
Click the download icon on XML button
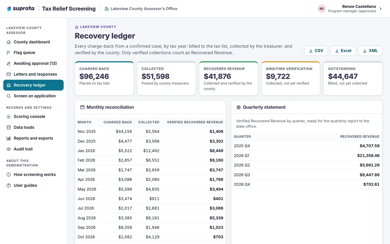coord(365,51)
